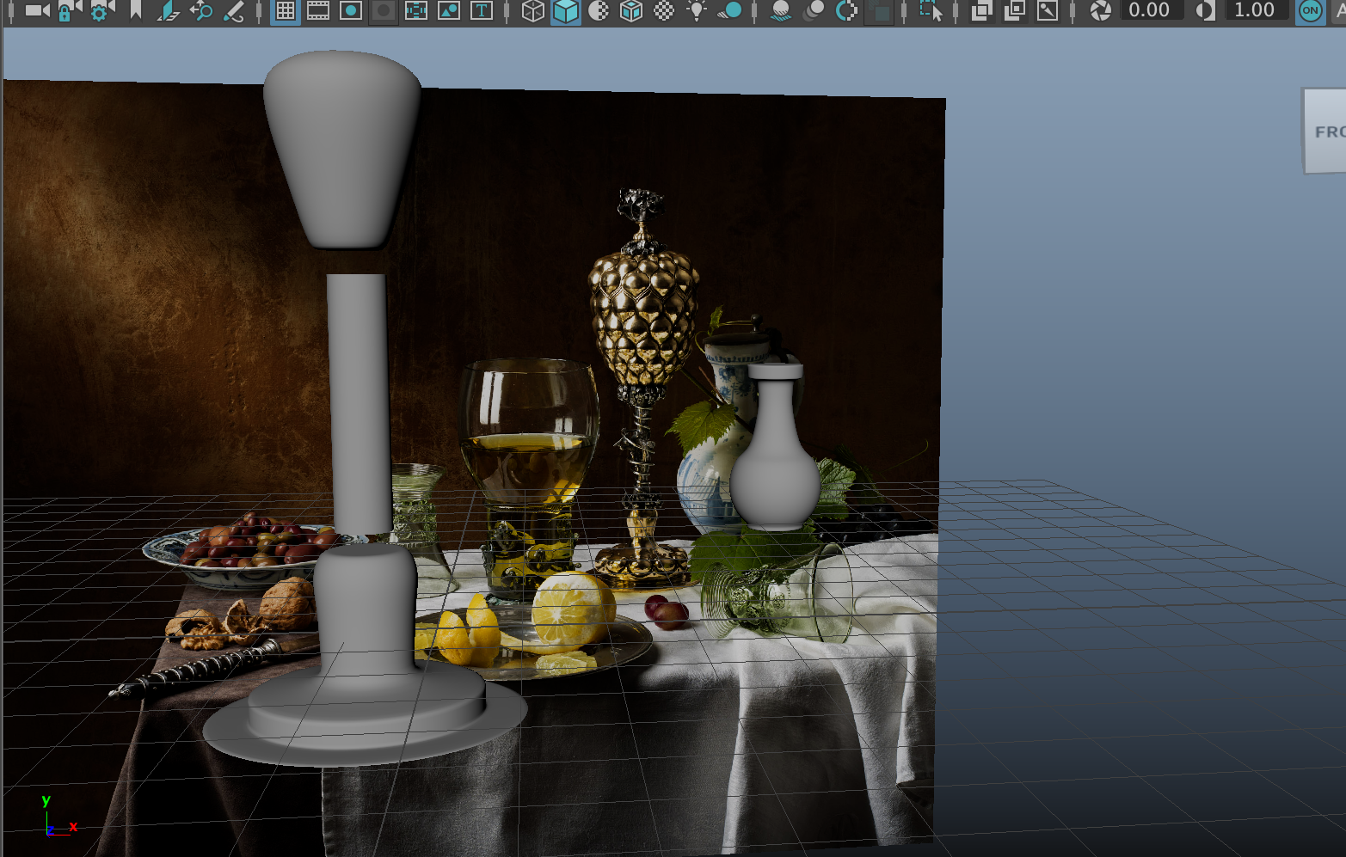Open Camera Attributes with gear icon
The height and width of the screenshot is (857, 1346).
[x=101, y=11]
